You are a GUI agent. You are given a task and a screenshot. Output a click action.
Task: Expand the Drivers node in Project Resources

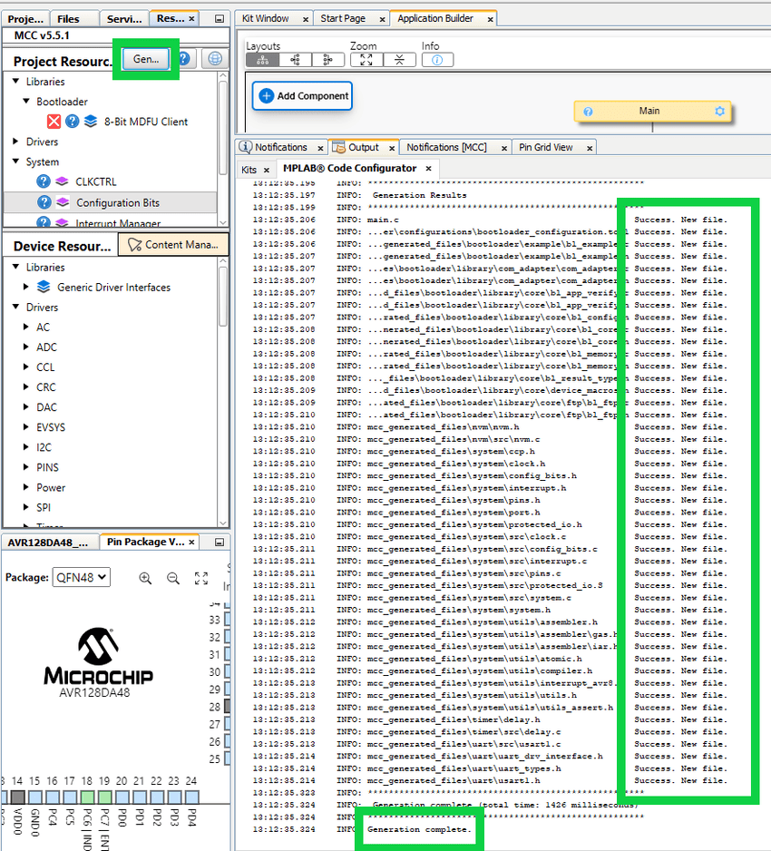[16, 142]
